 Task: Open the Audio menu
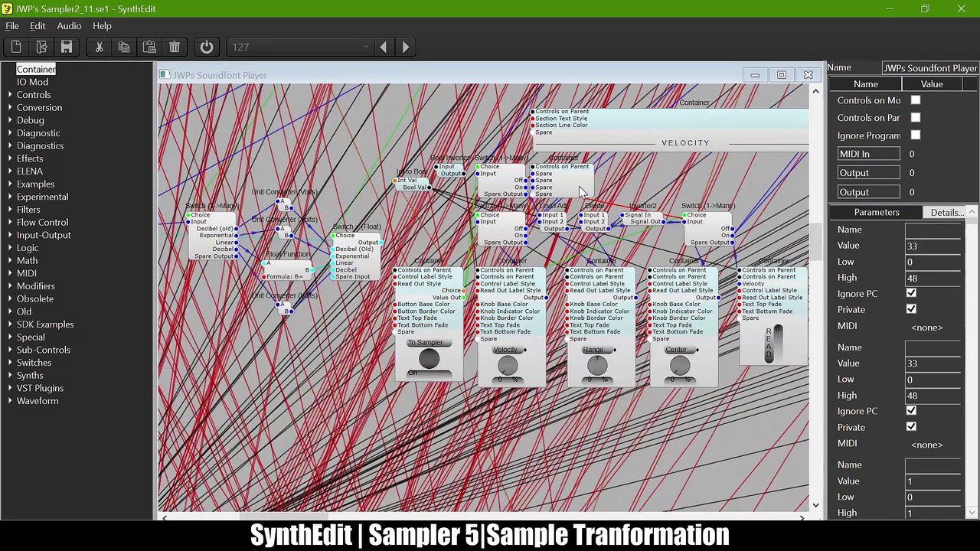coord(69,26)
